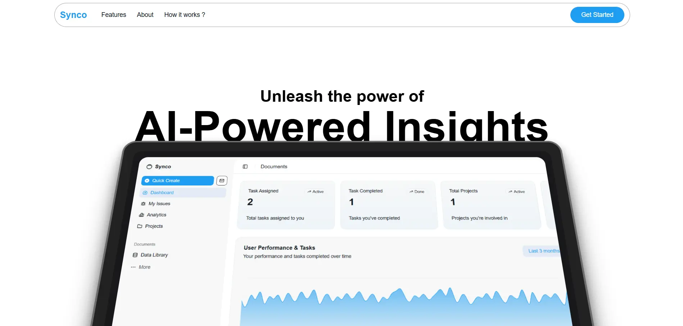The width and height of the screenshot is (683, 326).
Task: Click the Data Library database icon
Action: point(135,255)
